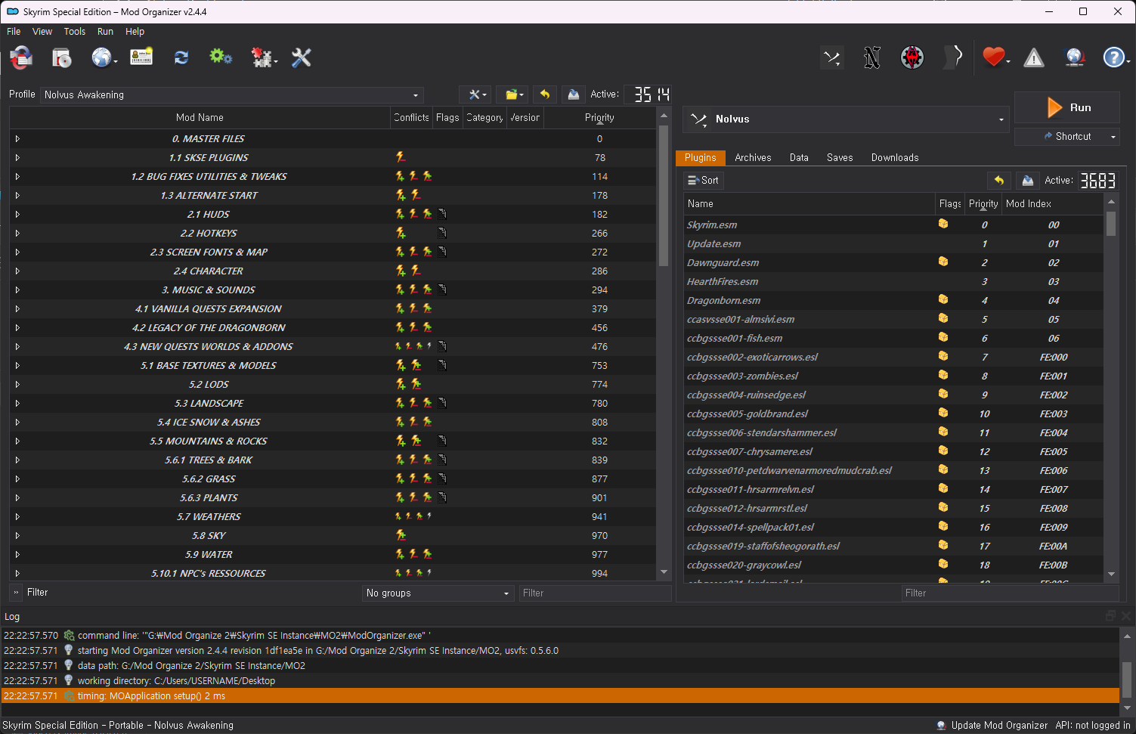This screenshot has height=734, width=1136.
Task: Click the stylized N shortcut icon
Action: (872, 57)
